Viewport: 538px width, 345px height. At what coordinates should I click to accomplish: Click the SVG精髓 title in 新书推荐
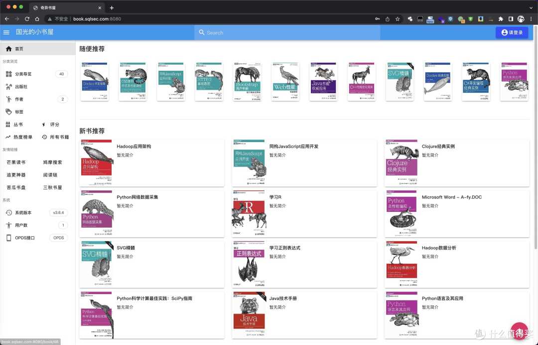coord(126,247)
